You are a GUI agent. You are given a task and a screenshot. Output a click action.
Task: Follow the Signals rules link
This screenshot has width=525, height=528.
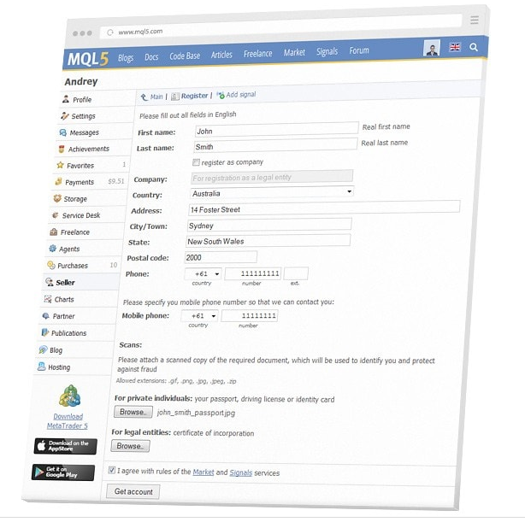[240, 472]
